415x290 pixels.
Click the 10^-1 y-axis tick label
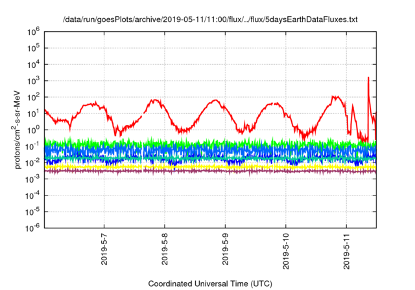(x=32, y=146)
